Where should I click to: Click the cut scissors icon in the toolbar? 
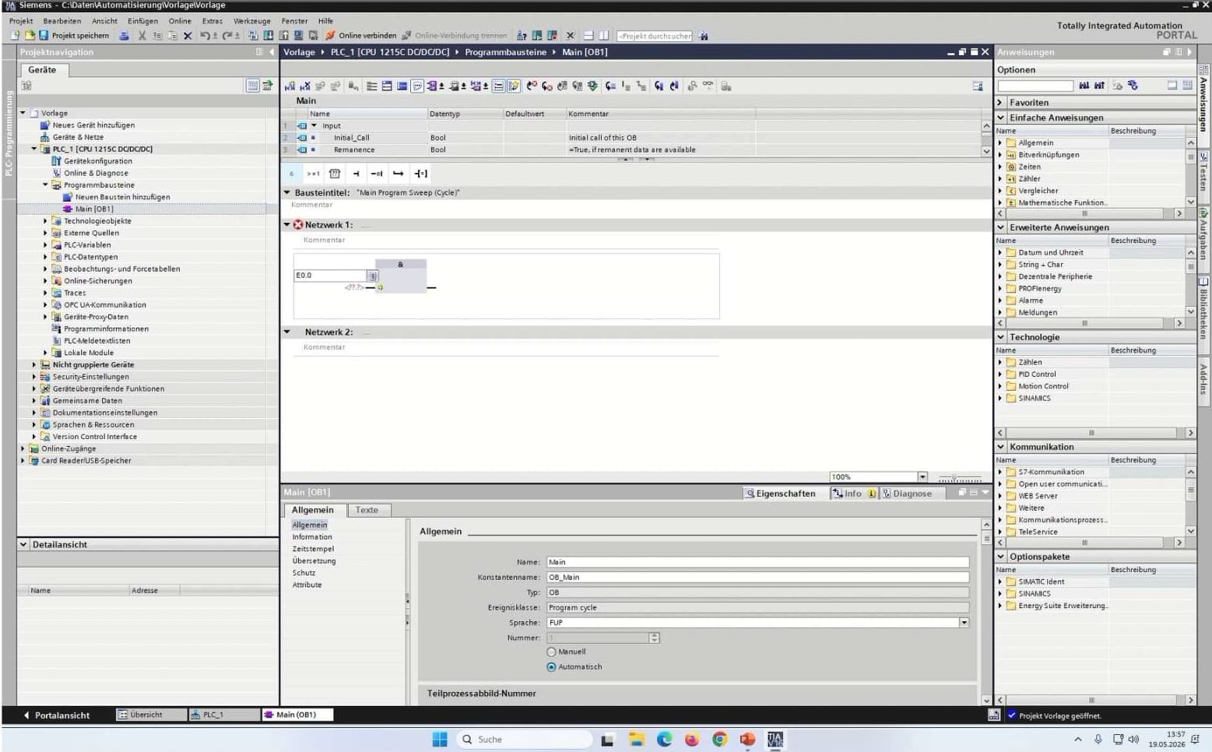142,36
